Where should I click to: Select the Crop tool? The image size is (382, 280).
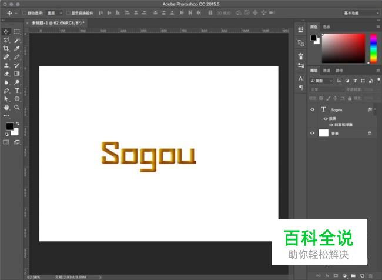tap(6, 49)
